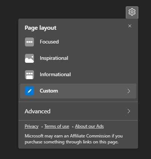Expand the Advanced chevron arrow
151x159 pixels.
click(129, 111)
